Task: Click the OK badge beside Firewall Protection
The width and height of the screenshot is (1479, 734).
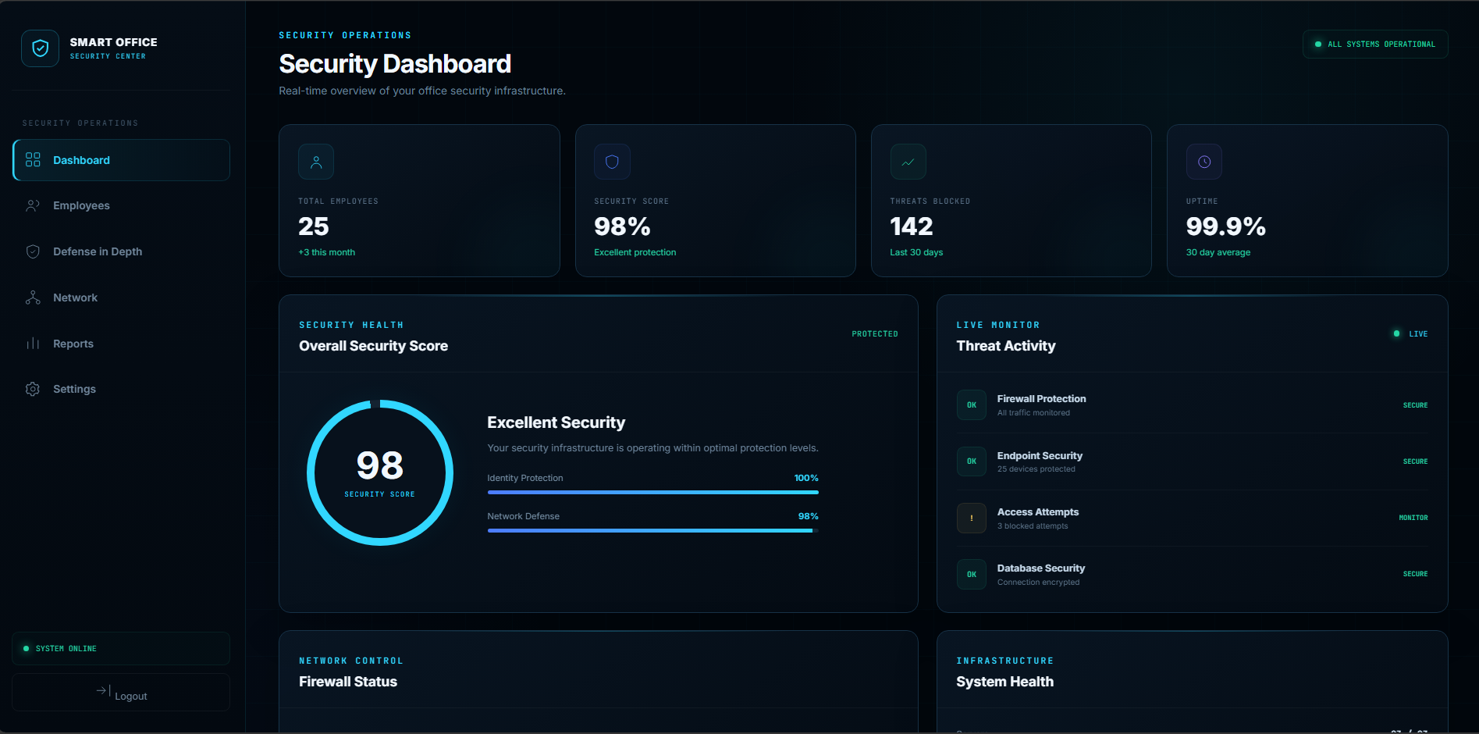Action: [972, 405]
